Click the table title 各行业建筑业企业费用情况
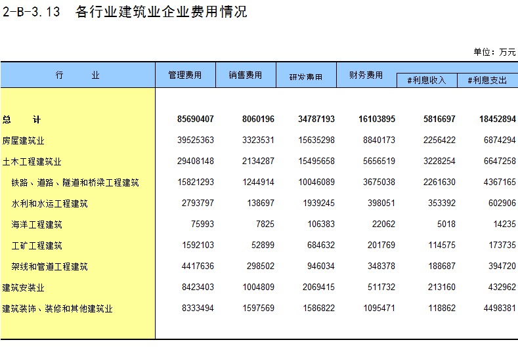This screenshot has height=361, width=518. click(161, 12)
